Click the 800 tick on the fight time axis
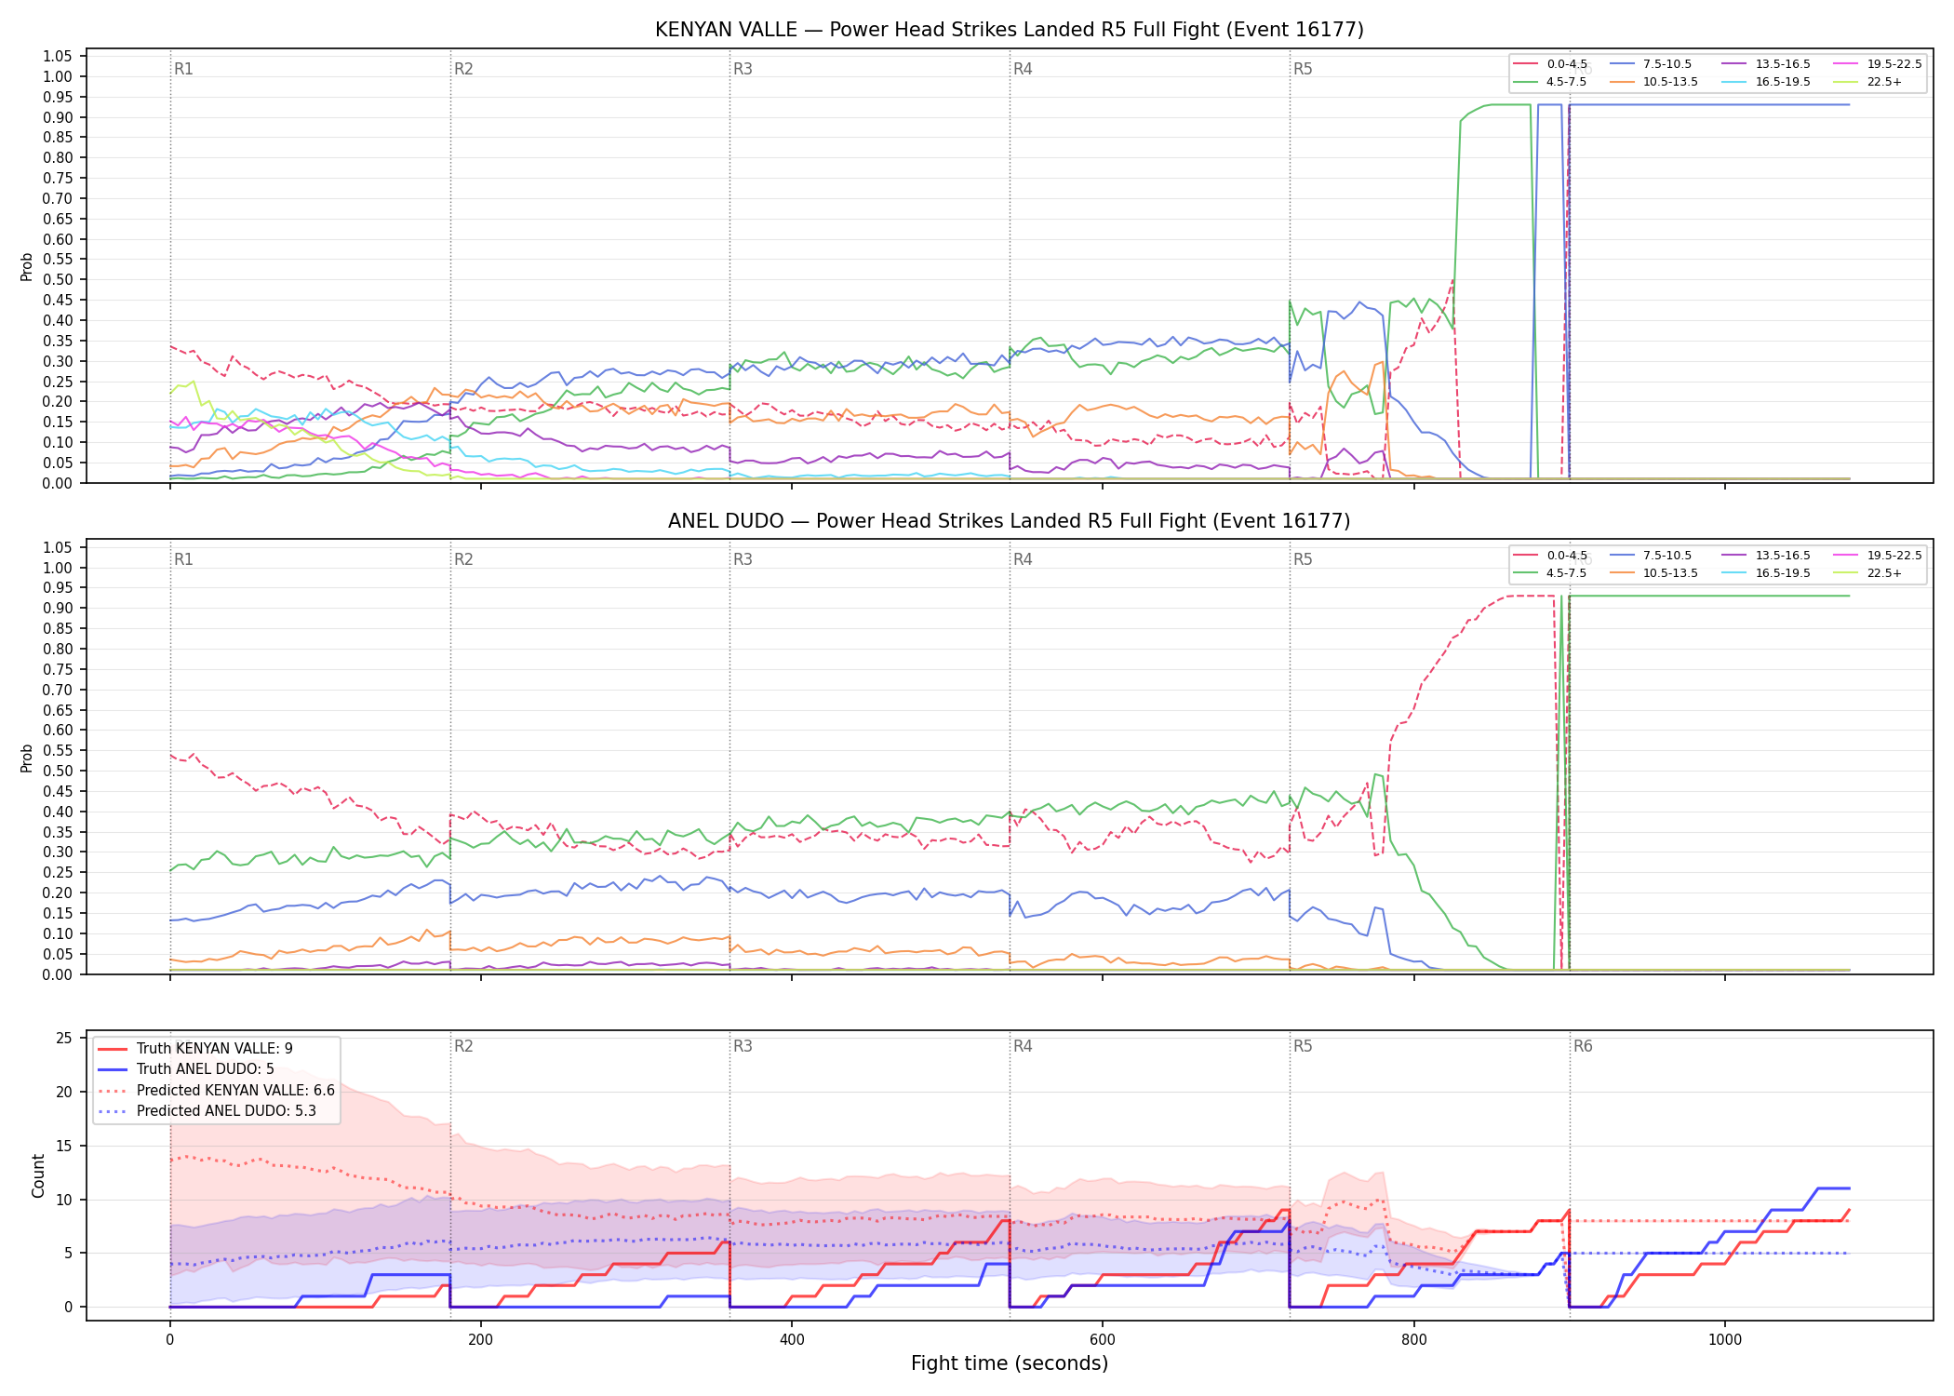This screenshot has height=1396, width=1954. point(1413,1340)
